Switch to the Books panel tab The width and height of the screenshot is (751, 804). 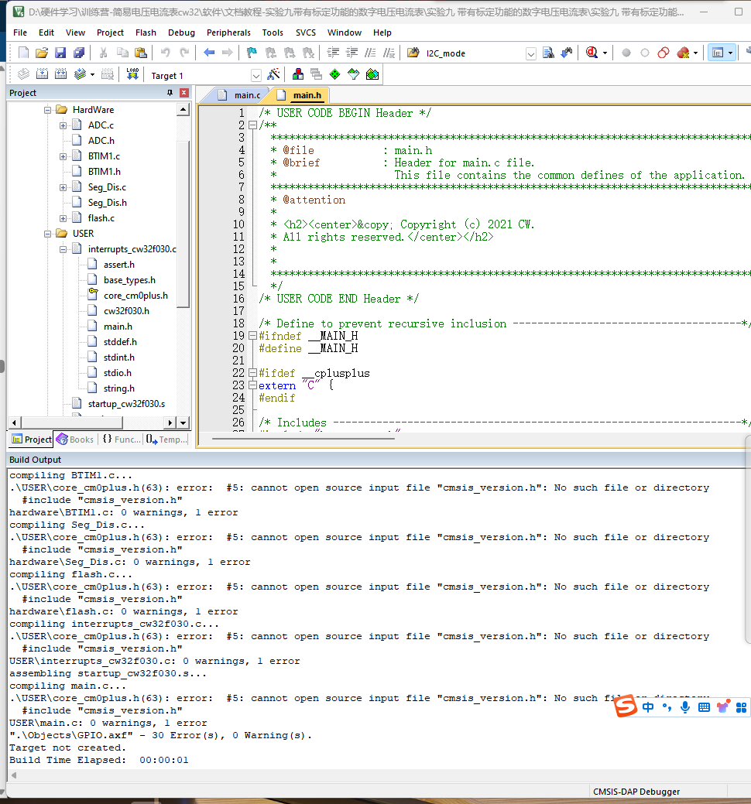pyautogui.click(x=75, y=440)
